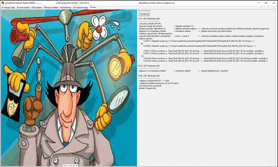This screenshot has width=278, height=167.
Task: Go to the 04 Pozice měření tab
Action: pyautogui.click(x=51, y=7)
